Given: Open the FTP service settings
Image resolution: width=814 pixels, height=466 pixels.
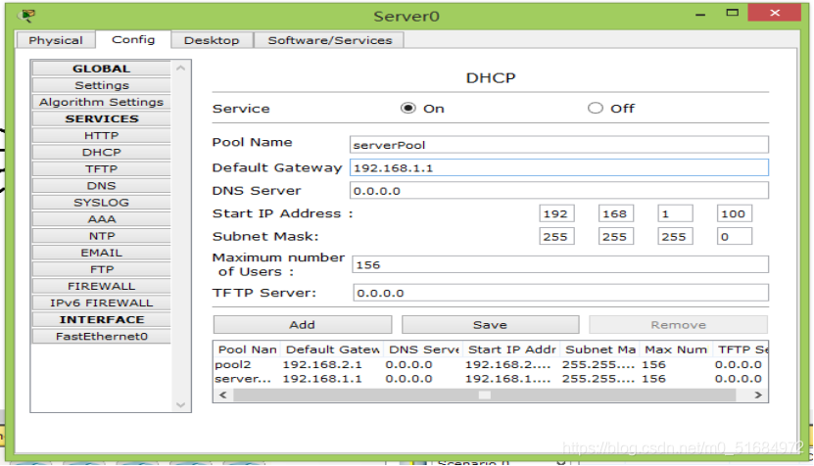Looking at the screenshot, I should click(x=101, y=269).
